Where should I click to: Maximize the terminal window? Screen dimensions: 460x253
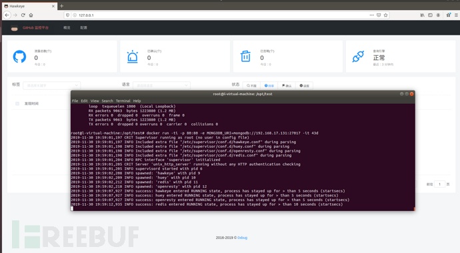pyautogui.click(x=407, y=94)
